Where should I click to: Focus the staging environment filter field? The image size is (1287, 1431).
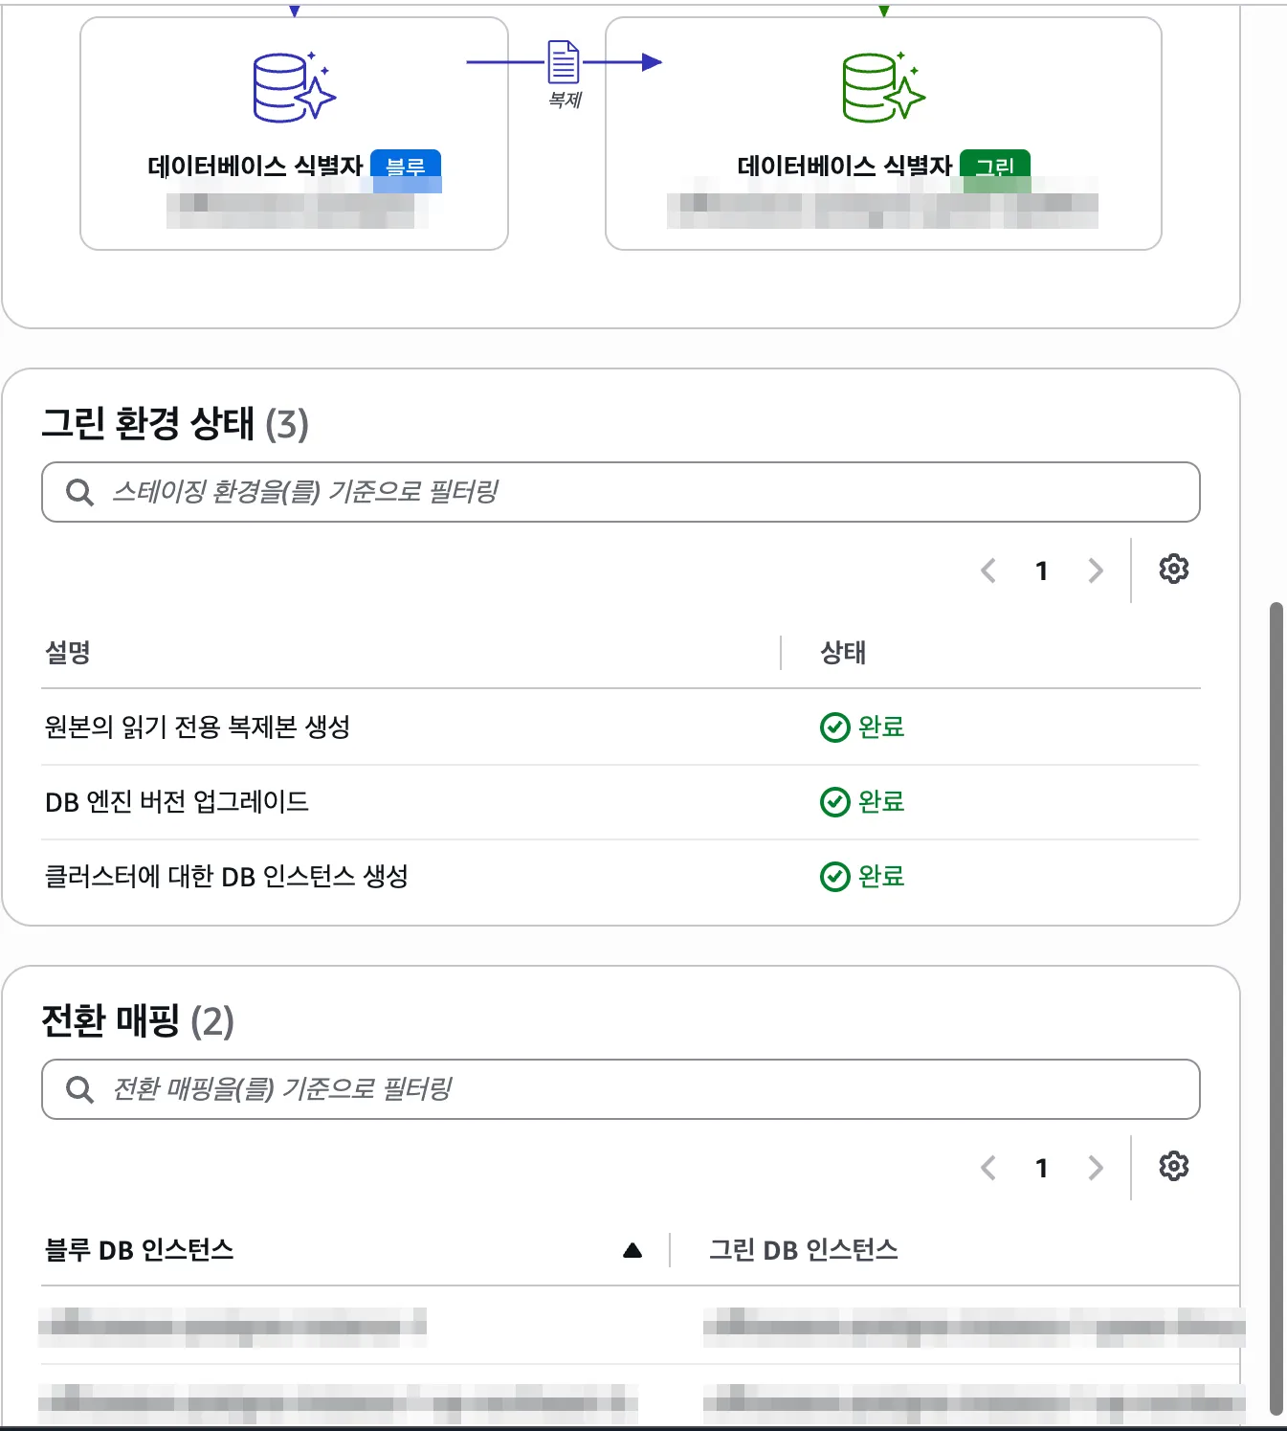pyautogui.click(x=621, y=493)
